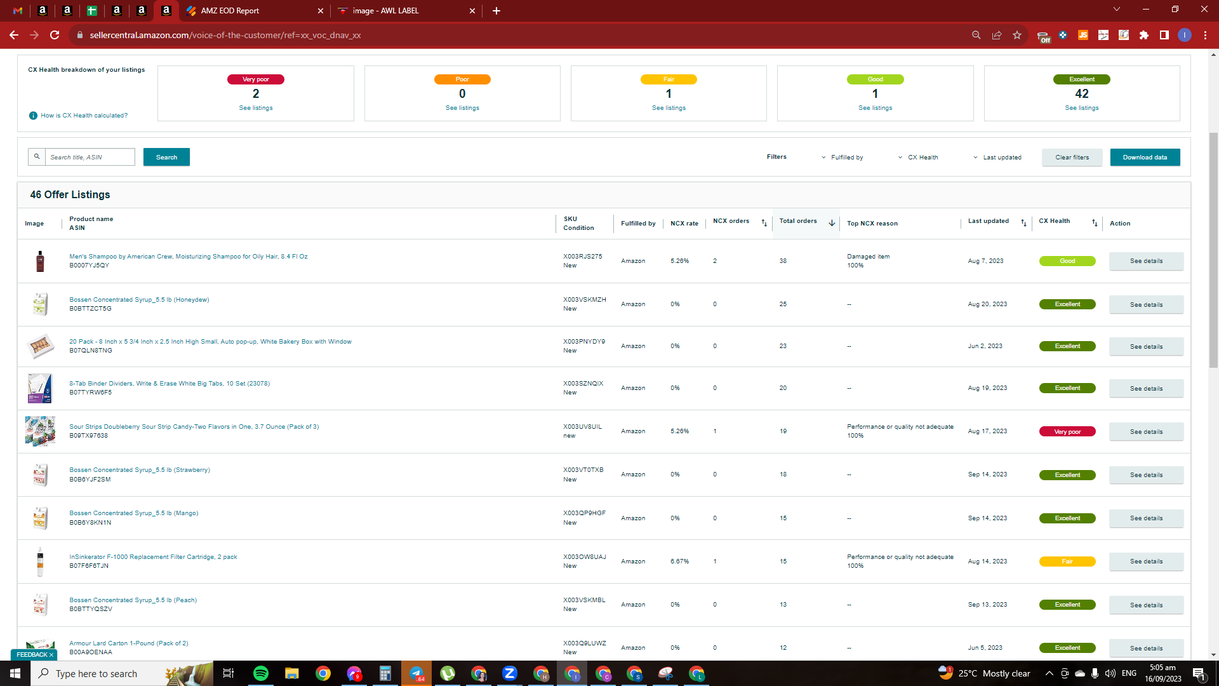The image size is (1219, 686).
Task: Go back to the previous page
Action: click(14, 35)
